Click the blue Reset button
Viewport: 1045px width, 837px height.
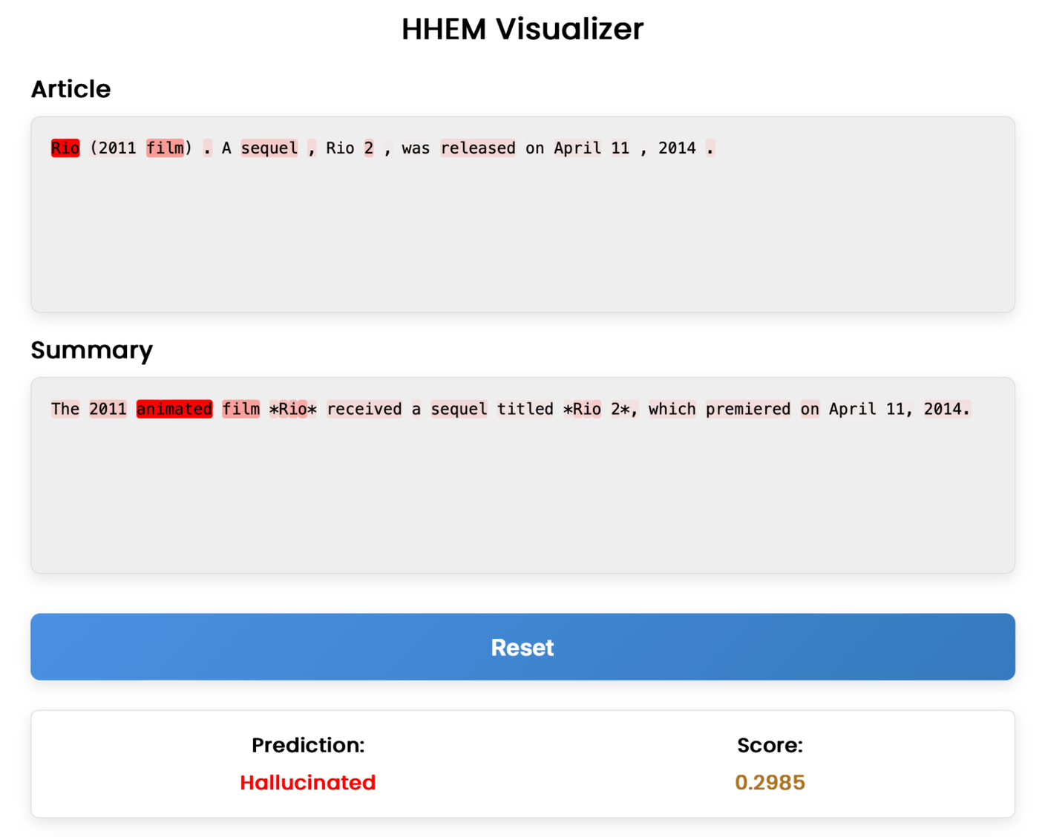click(522, 646)
